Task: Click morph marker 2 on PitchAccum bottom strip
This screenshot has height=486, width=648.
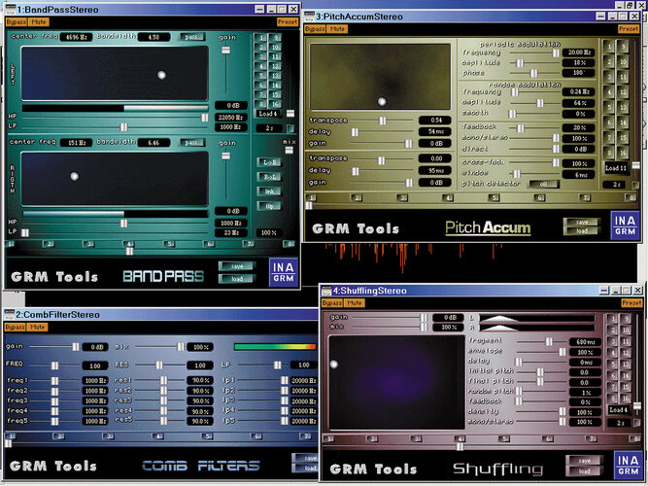Action: click(x=357, y=197)
